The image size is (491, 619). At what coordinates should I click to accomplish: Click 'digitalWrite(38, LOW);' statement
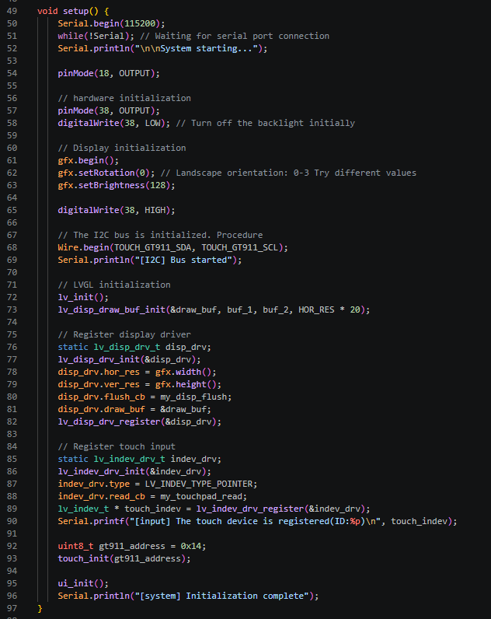[x=114, y=123]
